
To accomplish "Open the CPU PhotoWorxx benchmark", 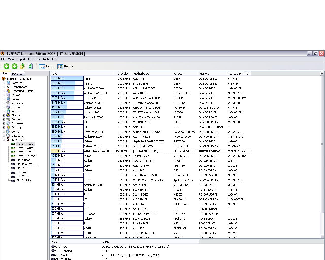I will pyautogui.click(x=27, y=164).
